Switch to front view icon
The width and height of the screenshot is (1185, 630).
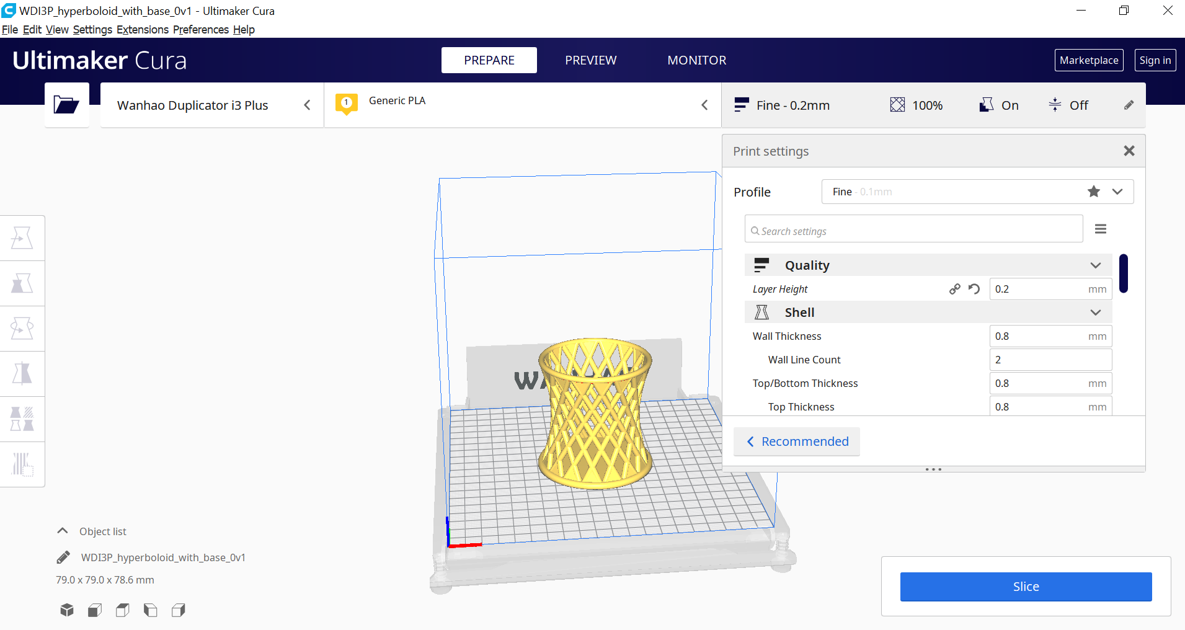[95, 610]
